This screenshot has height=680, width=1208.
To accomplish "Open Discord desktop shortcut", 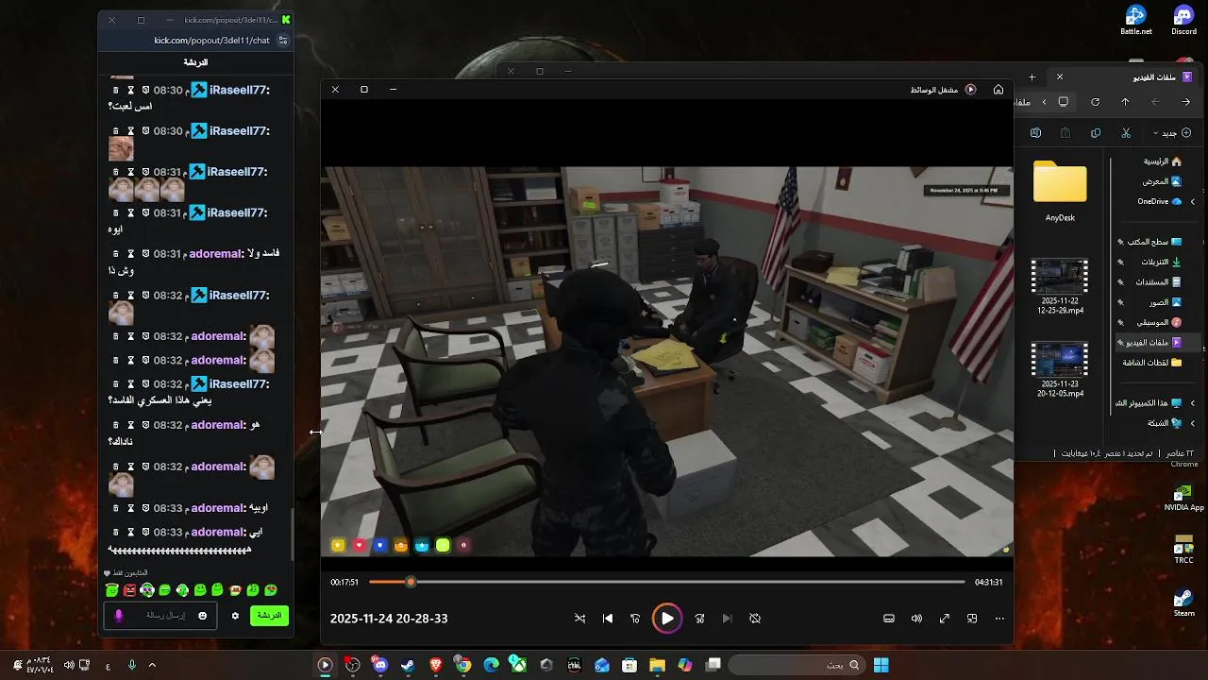I will point(1183,20).
